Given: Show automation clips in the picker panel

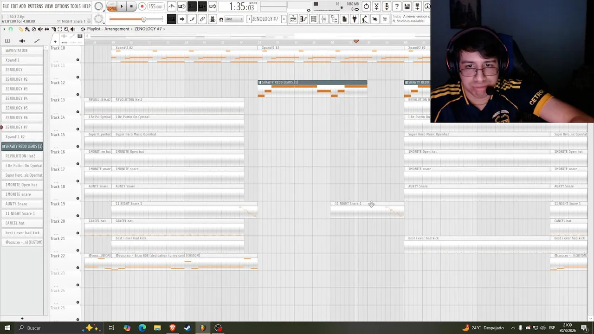Looking at the screenshot, I should tap(37, 41).
